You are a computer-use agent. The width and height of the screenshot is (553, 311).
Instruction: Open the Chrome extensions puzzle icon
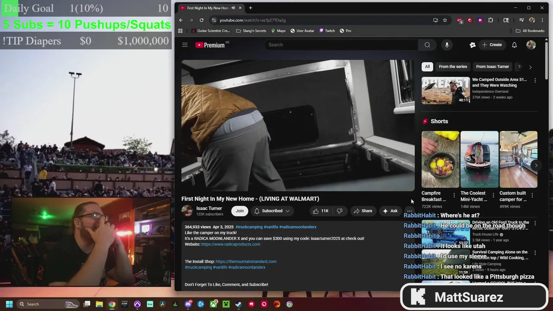tap(490, 20)
